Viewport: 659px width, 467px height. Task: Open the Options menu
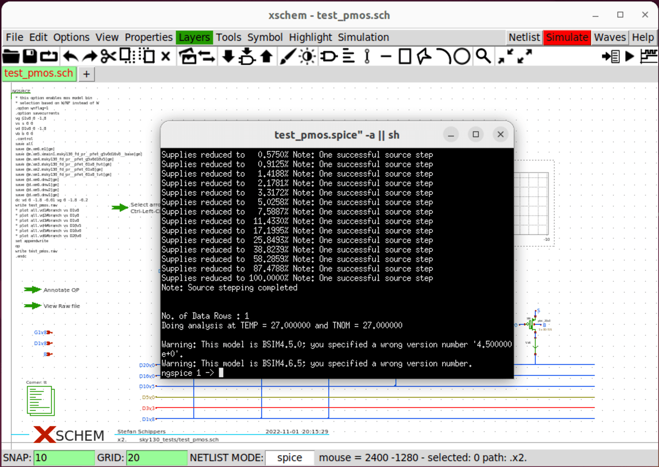click(71, 37)
